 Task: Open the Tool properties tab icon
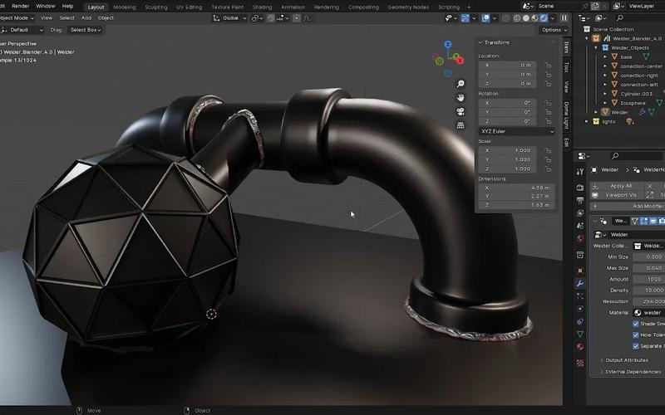coord(579,172)
